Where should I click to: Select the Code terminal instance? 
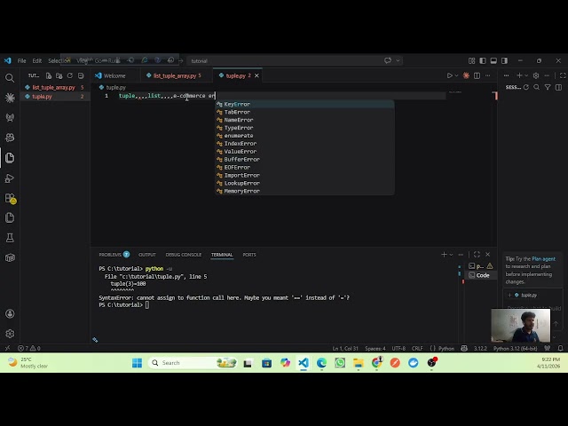tap(482, 275)
